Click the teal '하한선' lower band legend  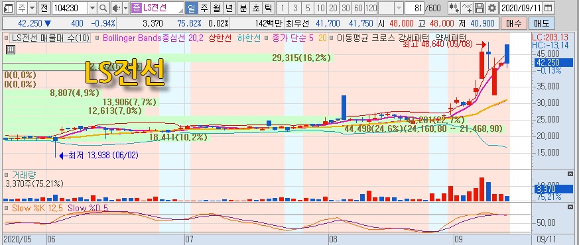point(249,38)
